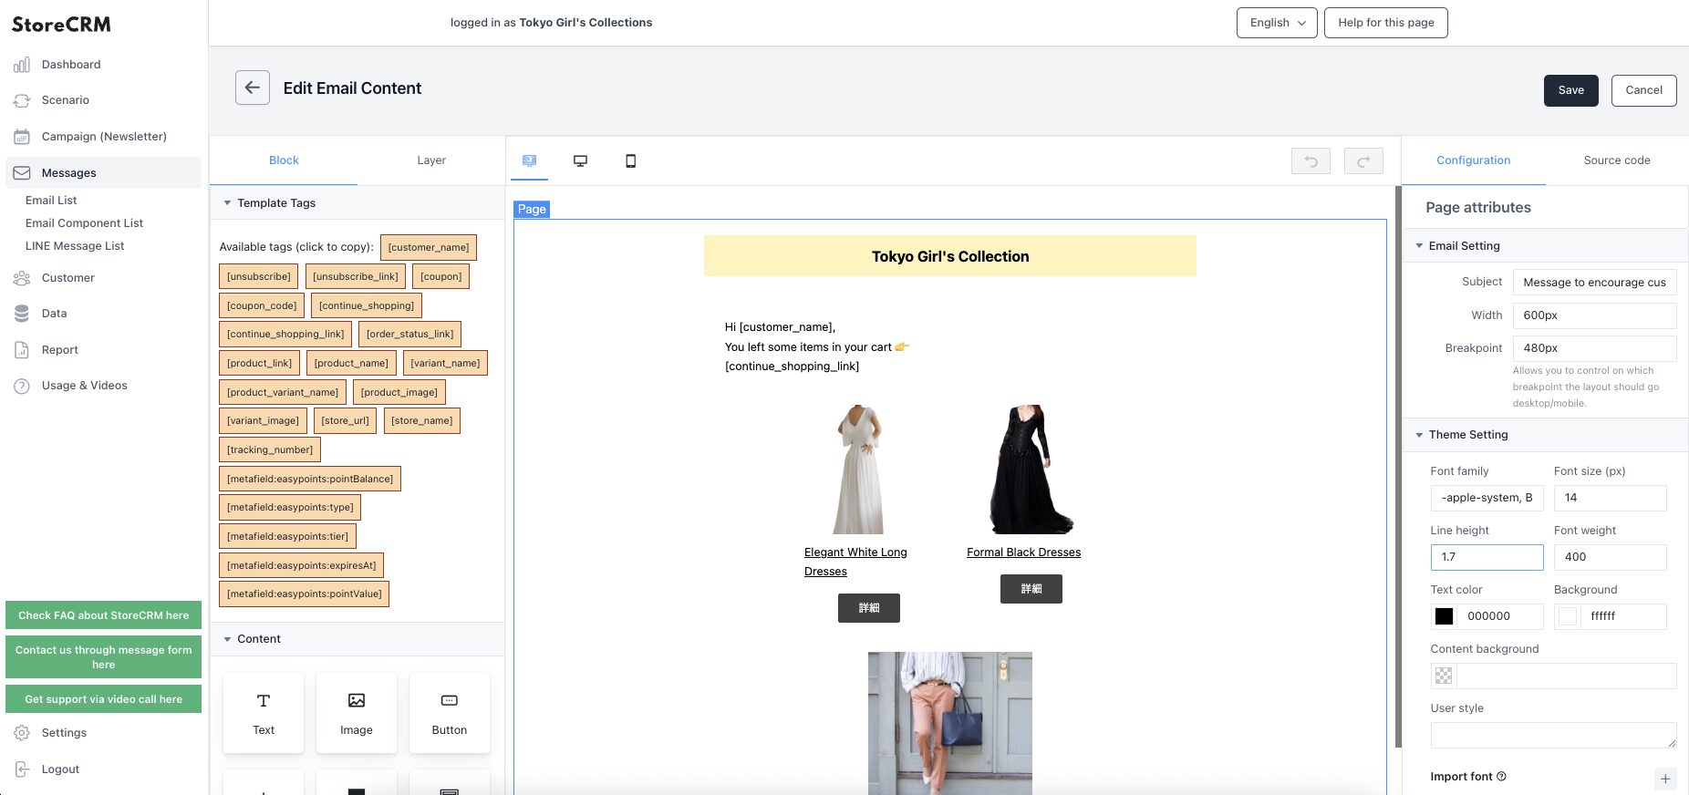Collapse the Template Tags section

coord(227,203)
